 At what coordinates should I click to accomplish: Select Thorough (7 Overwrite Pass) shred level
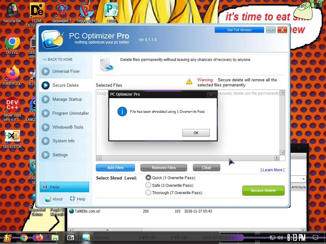(148, 193)
